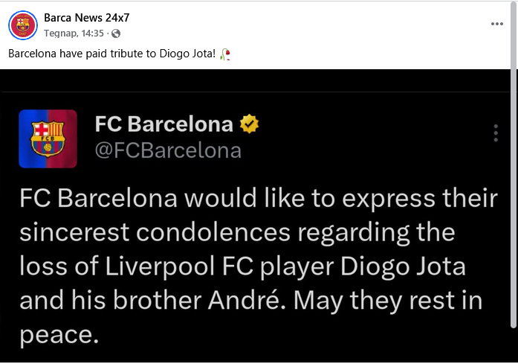Click the FC Barcelona account name in tweet
The width and height of the screenshot is (518, 364).
click(x=164, y=124)
